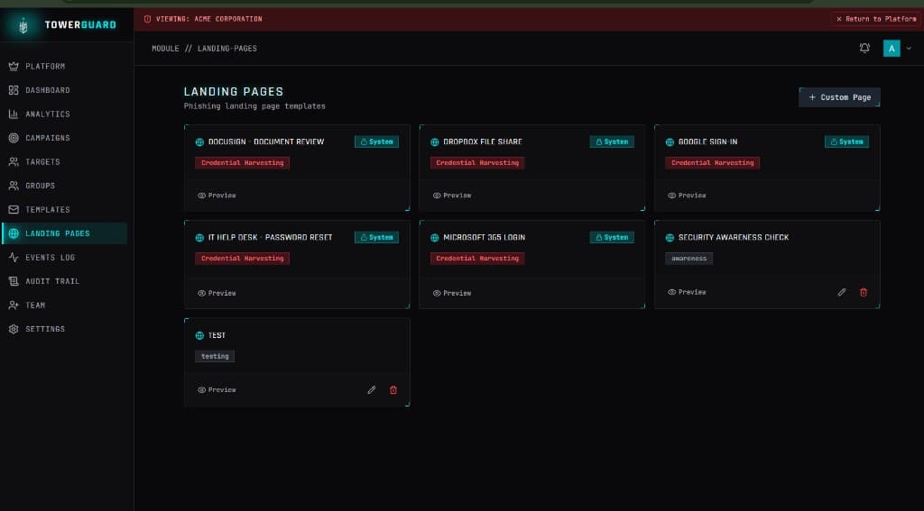
Task: Click the testing tag
Action: tap(215, 356)
